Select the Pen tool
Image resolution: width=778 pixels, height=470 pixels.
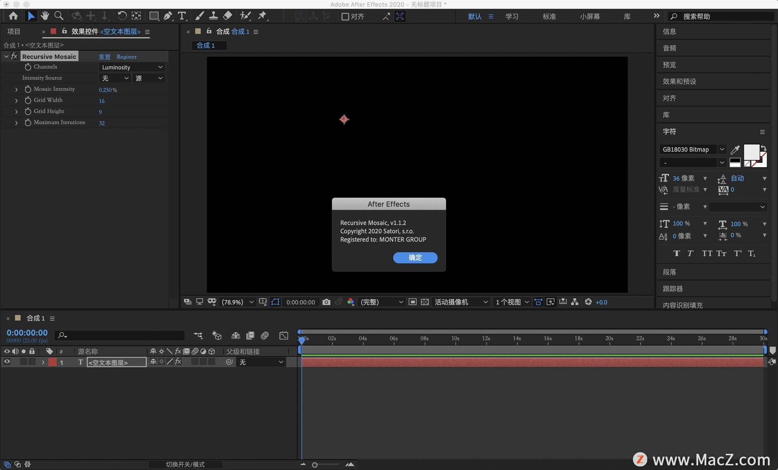point(168,16)
